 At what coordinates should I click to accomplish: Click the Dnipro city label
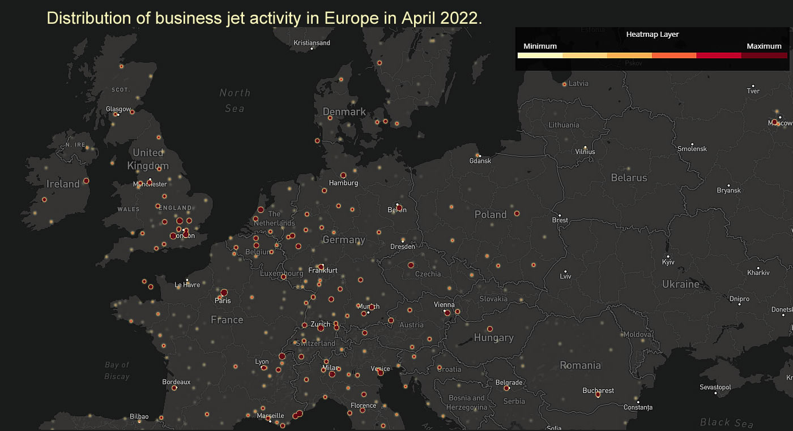(739, 299)
